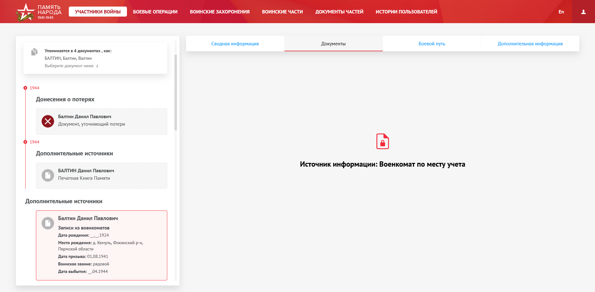Viewport: 595px width, 292px height.
Task: Click the red locked document icon
Action: (382, 141)
